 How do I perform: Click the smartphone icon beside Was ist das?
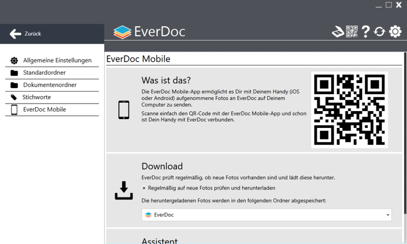click(124, 110)
